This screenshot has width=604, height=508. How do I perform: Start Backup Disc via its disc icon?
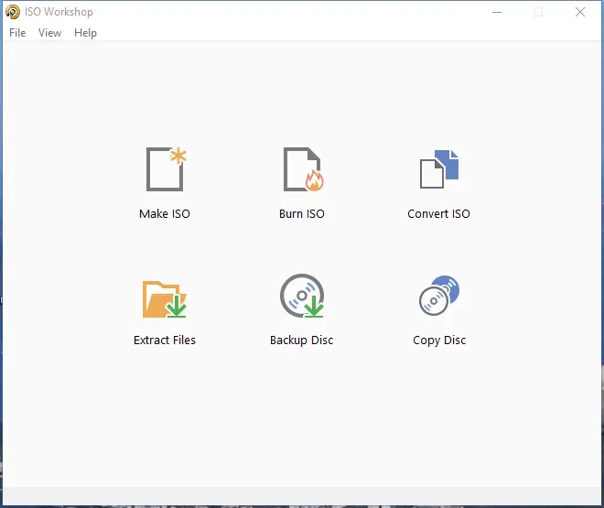pyautogui.click(x=302, y=296)
